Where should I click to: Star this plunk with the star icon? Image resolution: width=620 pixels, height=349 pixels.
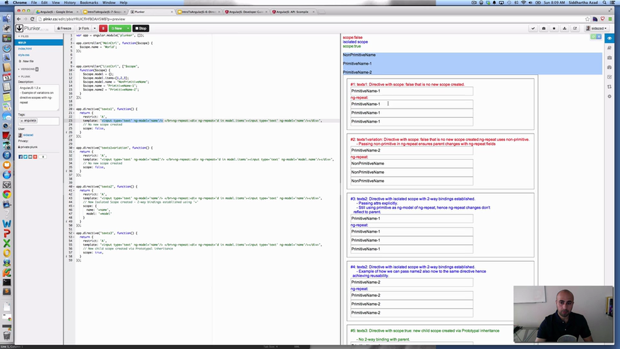click(x=554, y=29)
